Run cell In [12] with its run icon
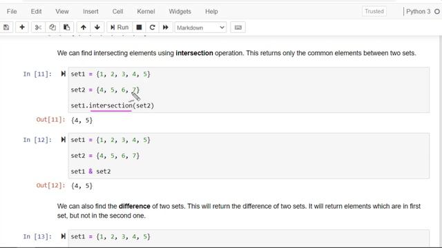Viewport: 442px width, 248px height. 63,139
